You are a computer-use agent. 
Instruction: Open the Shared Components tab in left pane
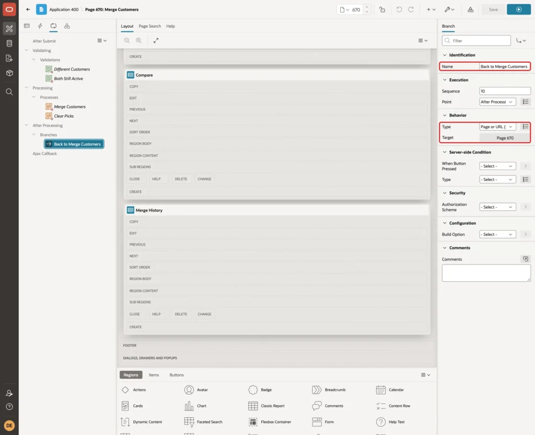[67, 26]
